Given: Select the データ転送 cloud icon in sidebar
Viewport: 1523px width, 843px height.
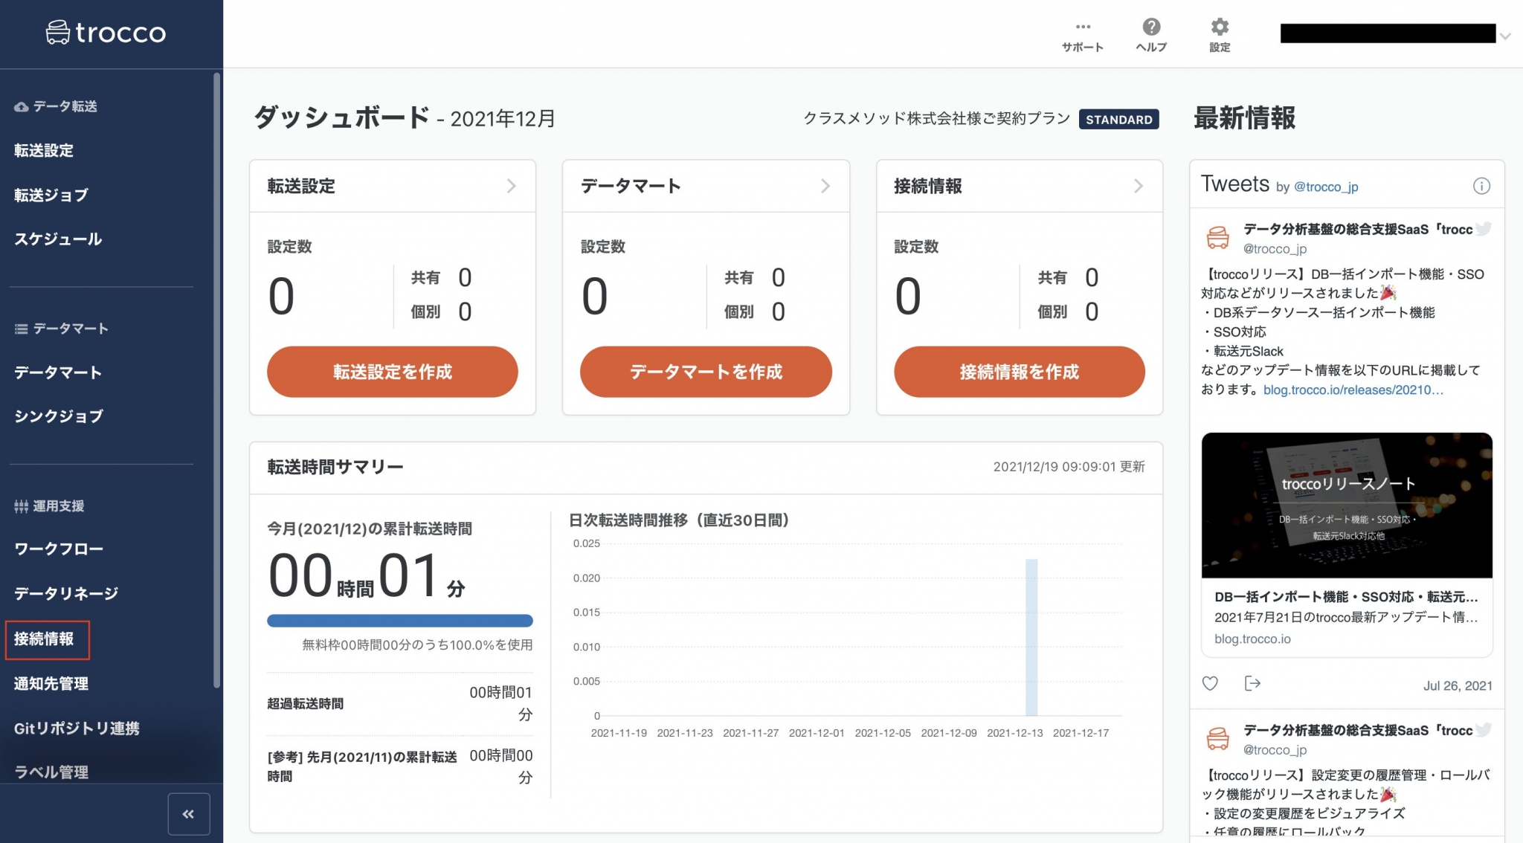Looking at the screenshot, I should [x=20, y=106].
